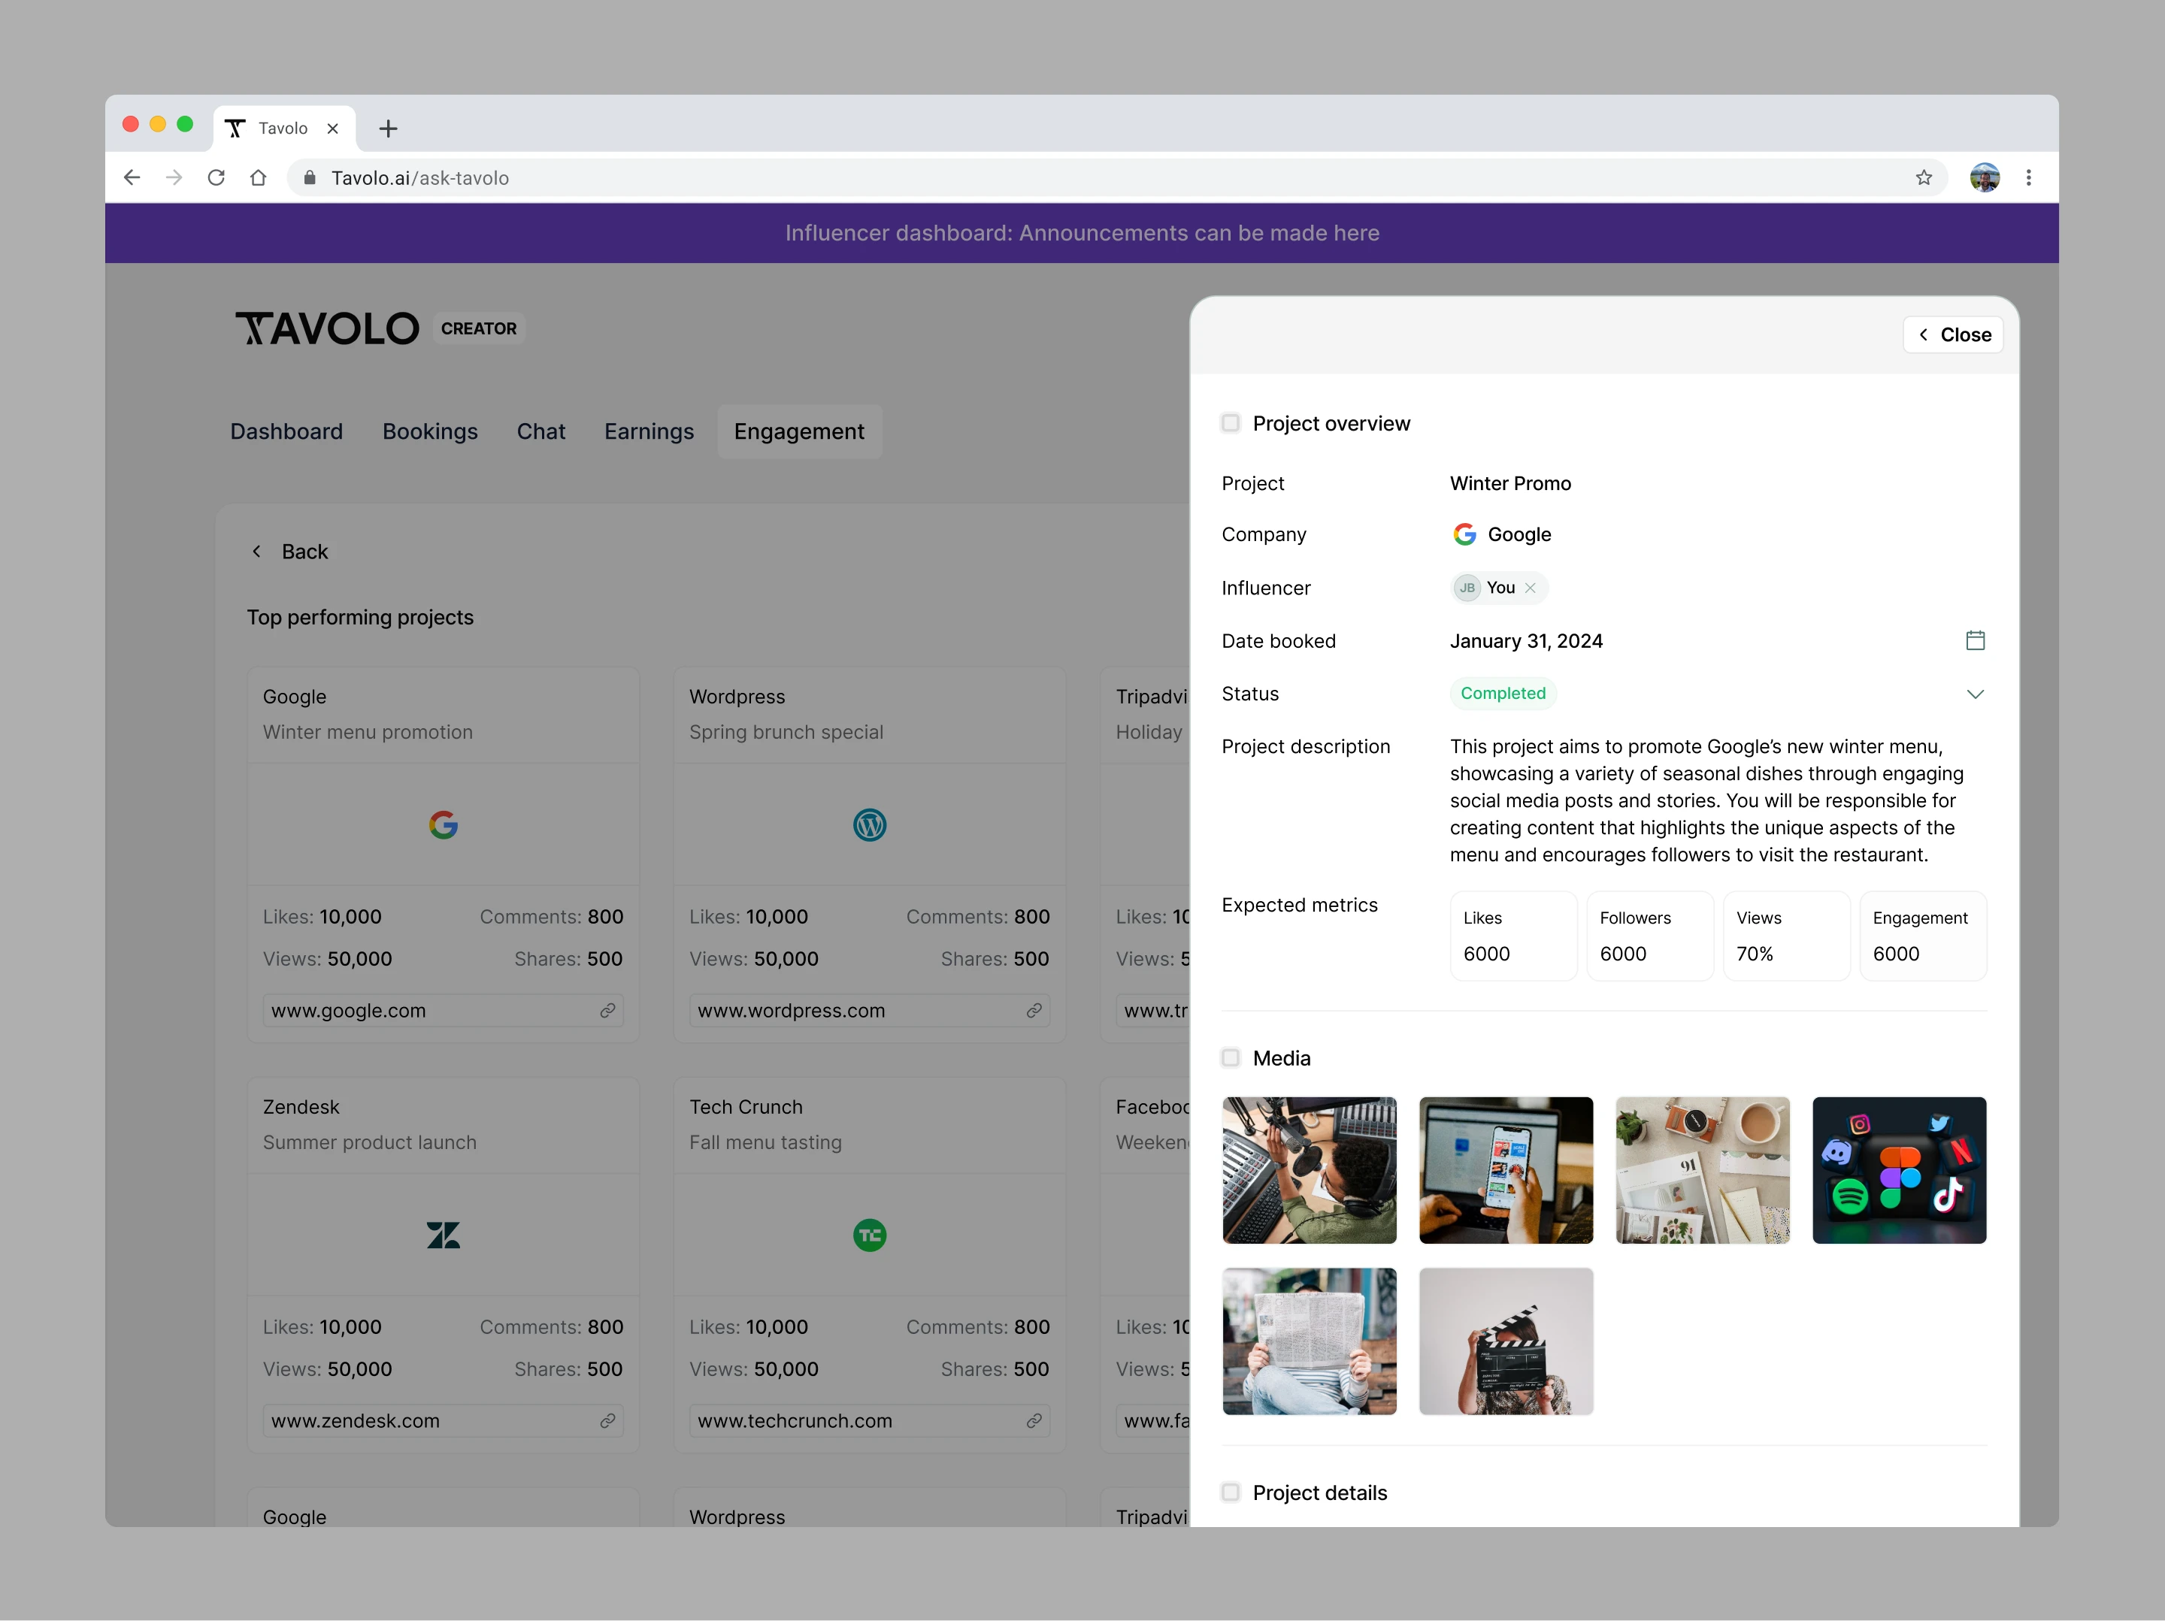The height and width of the screenshot is (1621, 2165).
Task: Click the Completed status badge
Action: [1503, 694]
